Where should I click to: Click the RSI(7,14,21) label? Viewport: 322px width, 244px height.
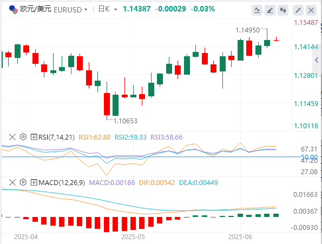[56, 137]
